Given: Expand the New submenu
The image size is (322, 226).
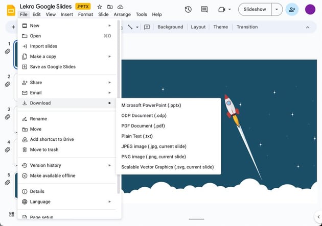Looking at the screenshot, I should (x=66, y=26).
